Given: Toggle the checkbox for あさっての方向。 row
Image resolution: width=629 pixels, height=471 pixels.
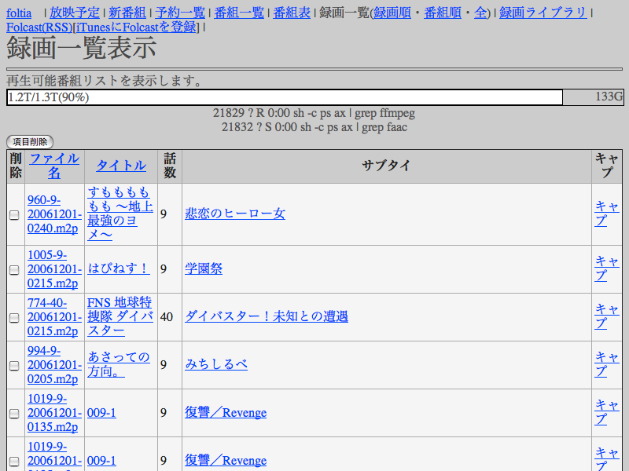Looking at the screenshot, I should (x=14, y=366).
